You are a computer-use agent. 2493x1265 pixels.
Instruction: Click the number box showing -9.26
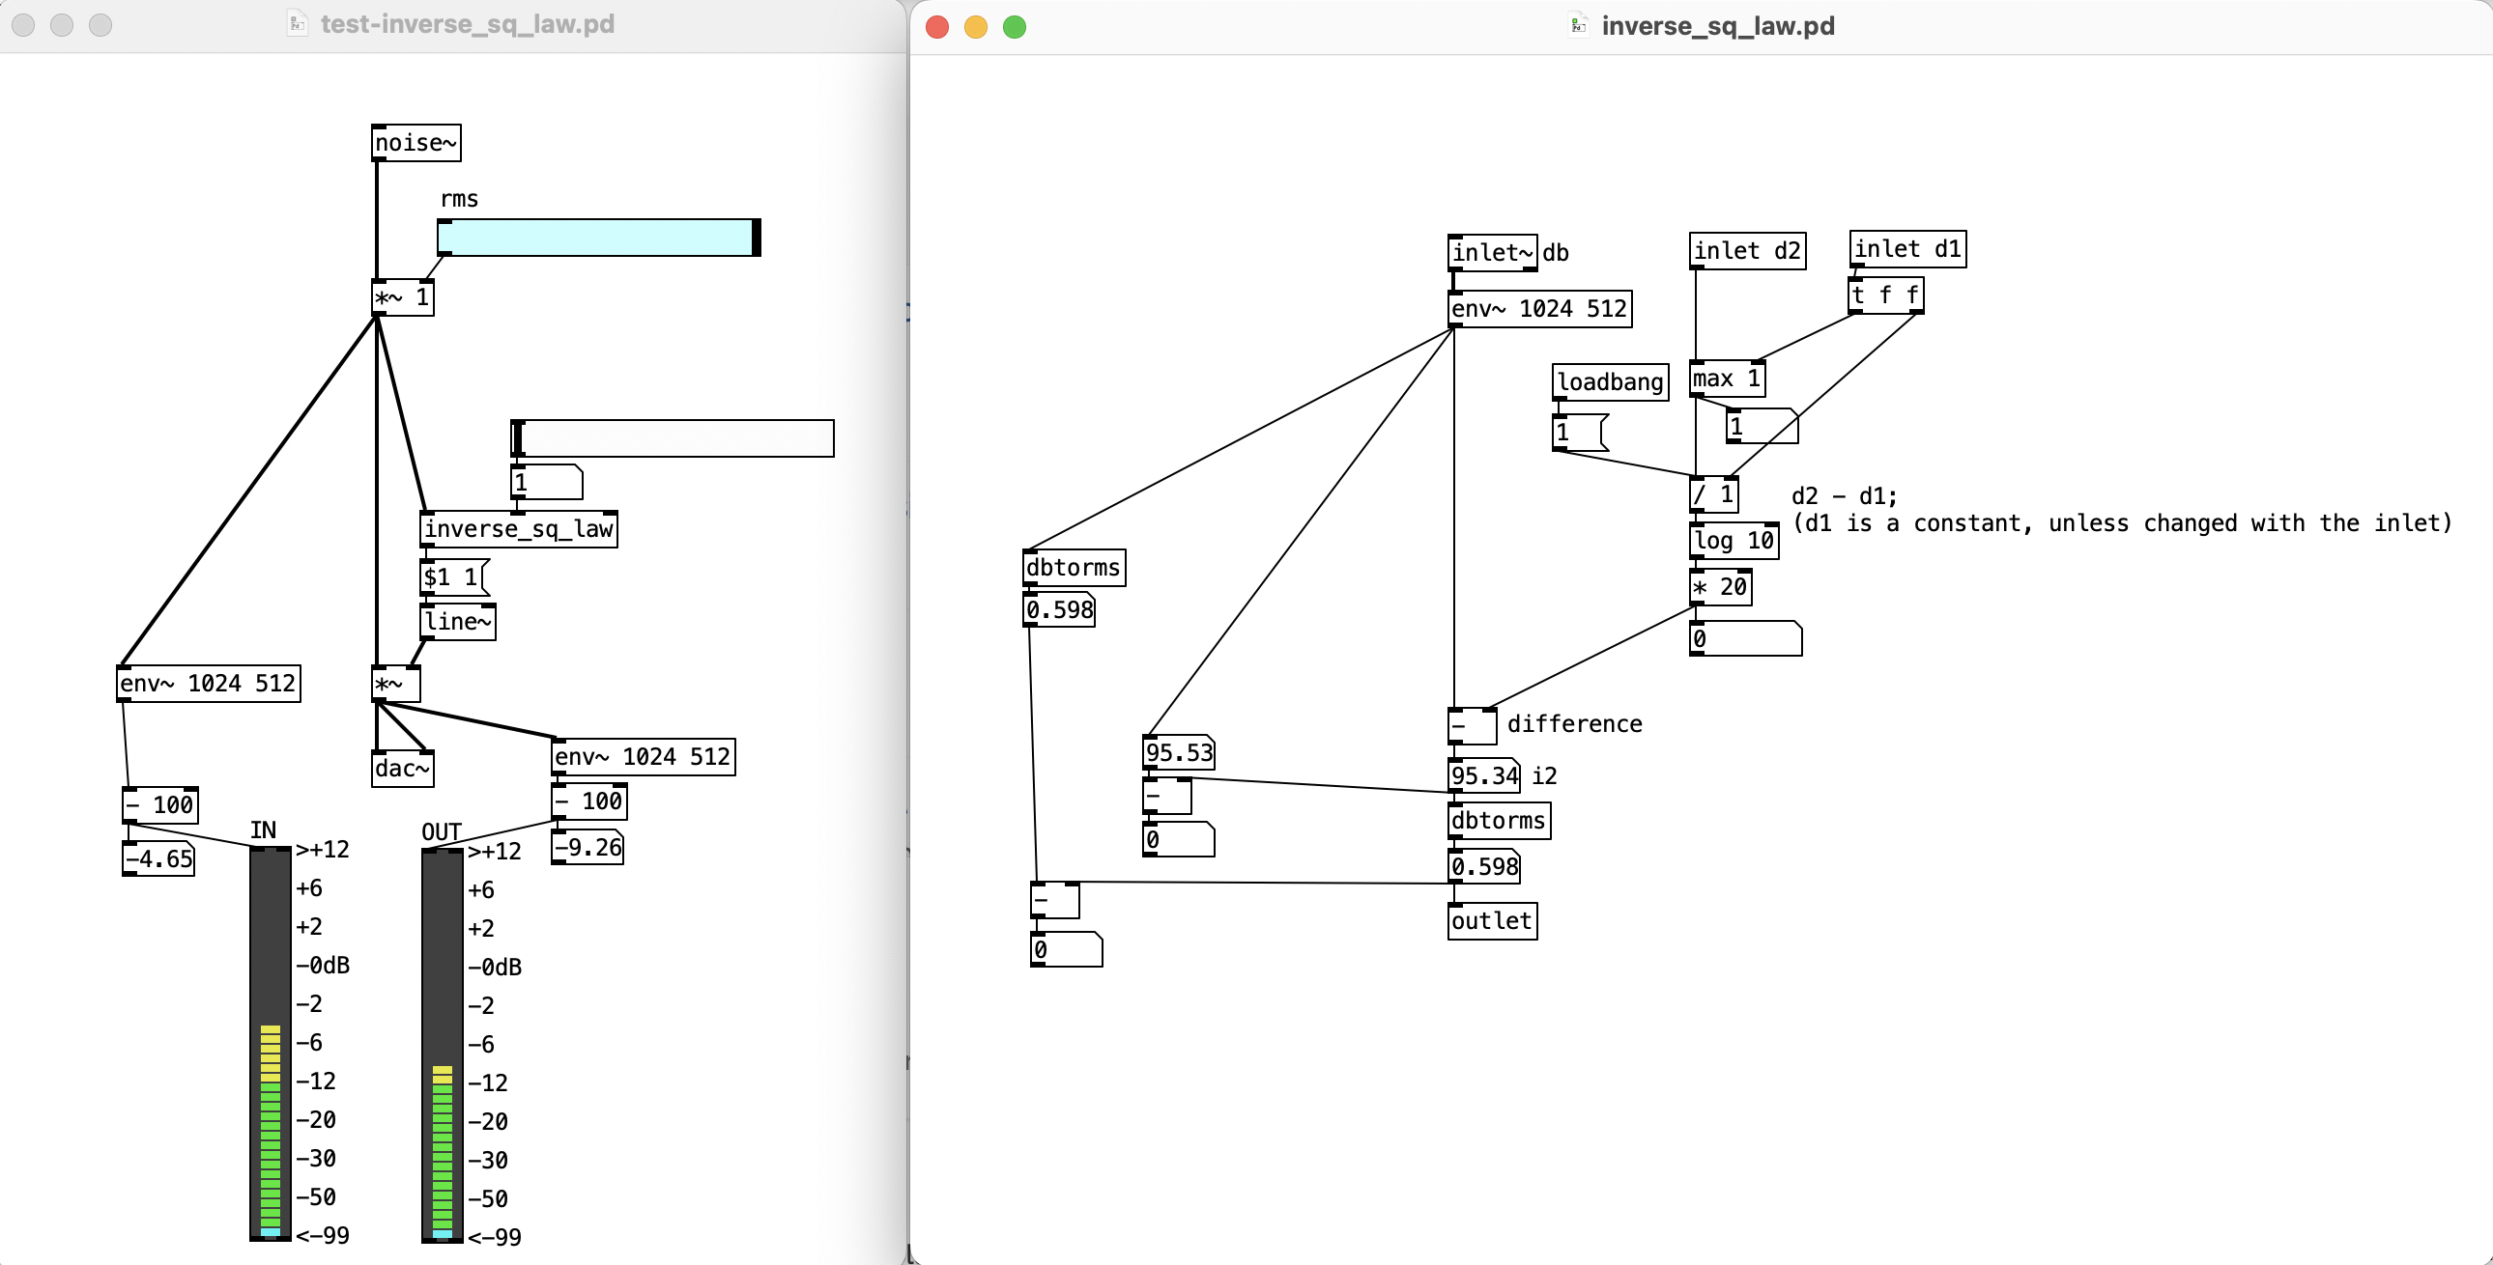pyautogui.click(x=587, y=847)
